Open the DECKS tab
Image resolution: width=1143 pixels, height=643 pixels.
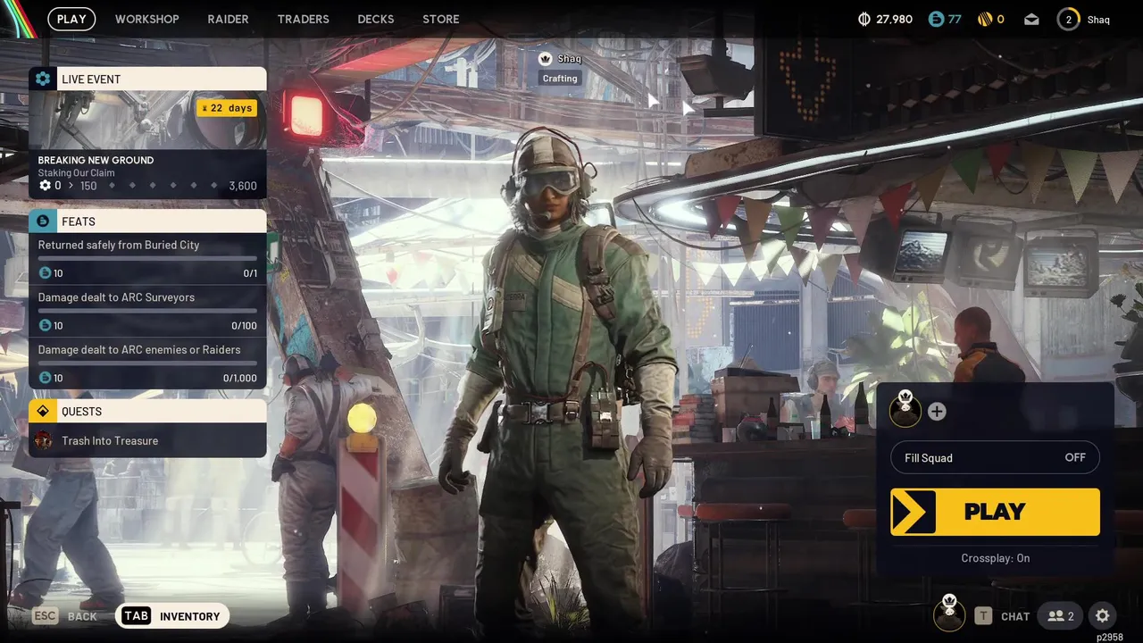[x=376, y=19]
